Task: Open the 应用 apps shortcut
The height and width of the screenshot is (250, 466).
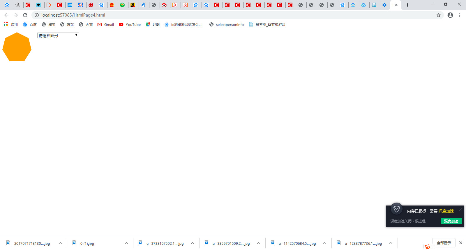Action: pos(11,24)
